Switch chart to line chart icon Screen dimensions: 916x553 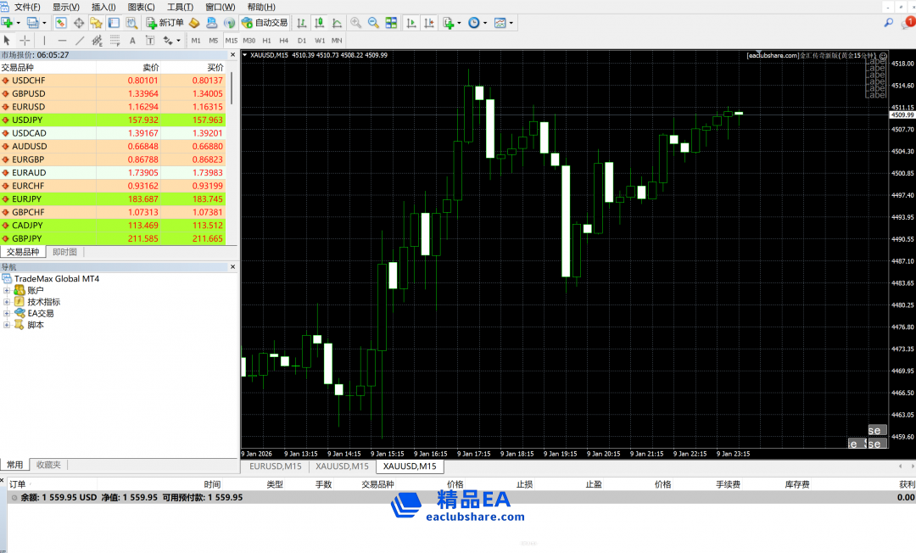point(337,23)
